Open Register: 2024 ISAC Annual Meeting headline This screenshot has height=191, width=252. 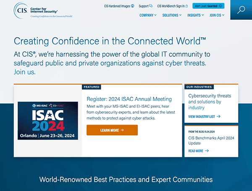(129, 99)
